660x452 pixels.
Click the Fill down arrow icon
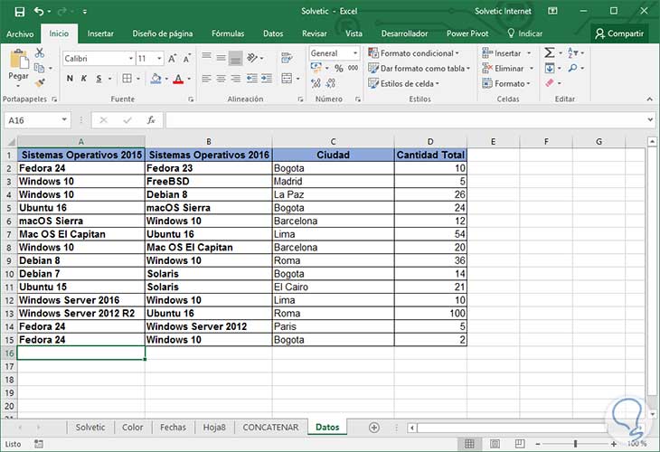pyautogui.click(x=550, y=68)
